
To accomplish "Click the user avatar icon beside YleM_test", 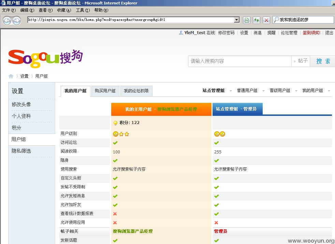I will tap(181, 33).
